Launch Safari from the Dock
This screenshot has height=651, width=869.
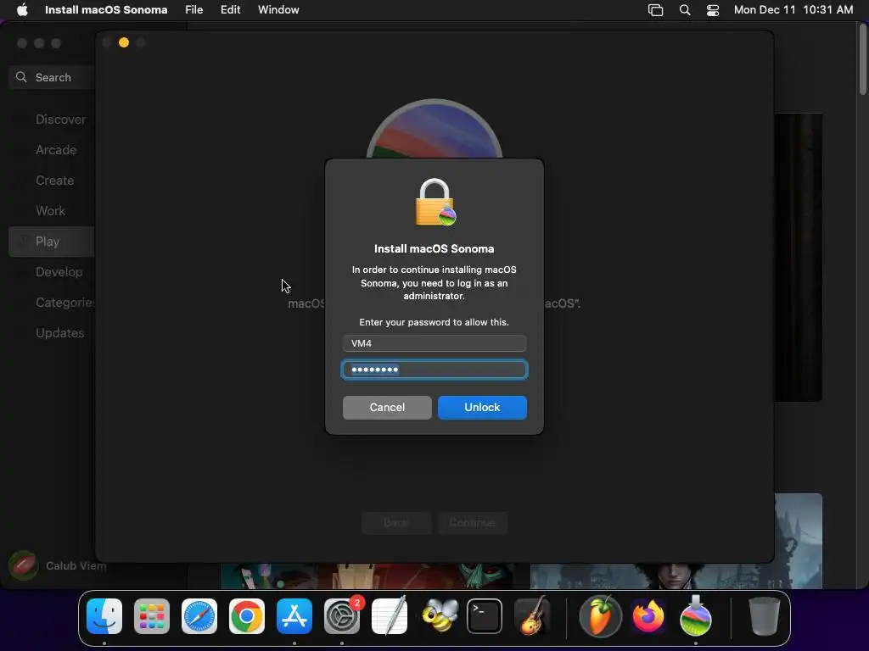click(x=199, y=616)
